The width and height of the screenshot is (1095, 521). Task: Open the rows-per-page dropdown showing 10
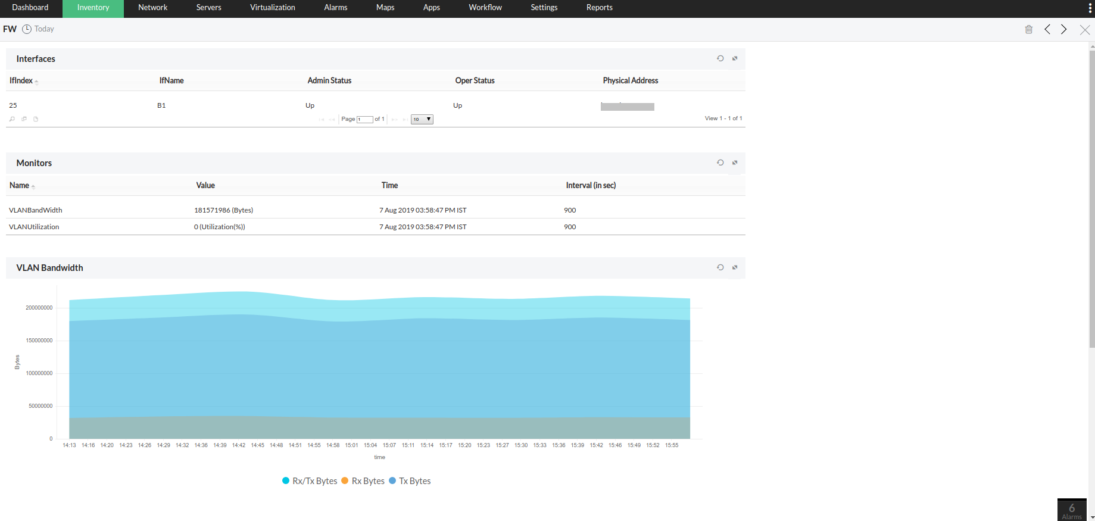(x=422, y=119)
